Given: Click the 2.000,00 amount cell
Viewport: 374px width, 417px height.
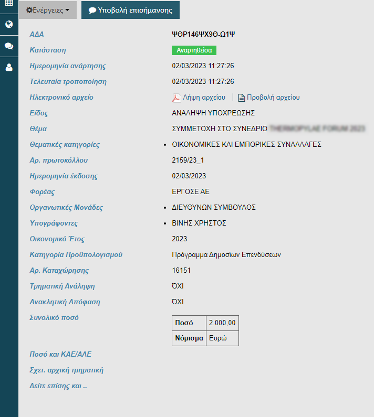Looking at the screenshot, I should click(x=222, y=323).
